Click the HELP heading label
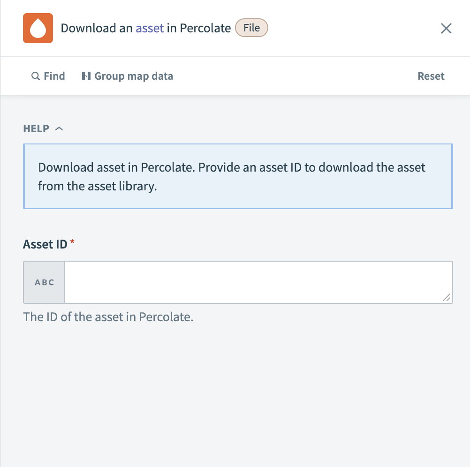Image resolution: width=470 pixels, height=467 pixels. [x=36, y=128]
